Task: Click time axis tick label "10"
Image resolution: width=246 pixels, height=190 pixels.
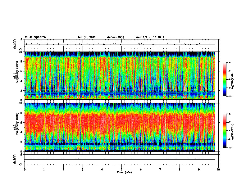Action: (x=218, y=170)
